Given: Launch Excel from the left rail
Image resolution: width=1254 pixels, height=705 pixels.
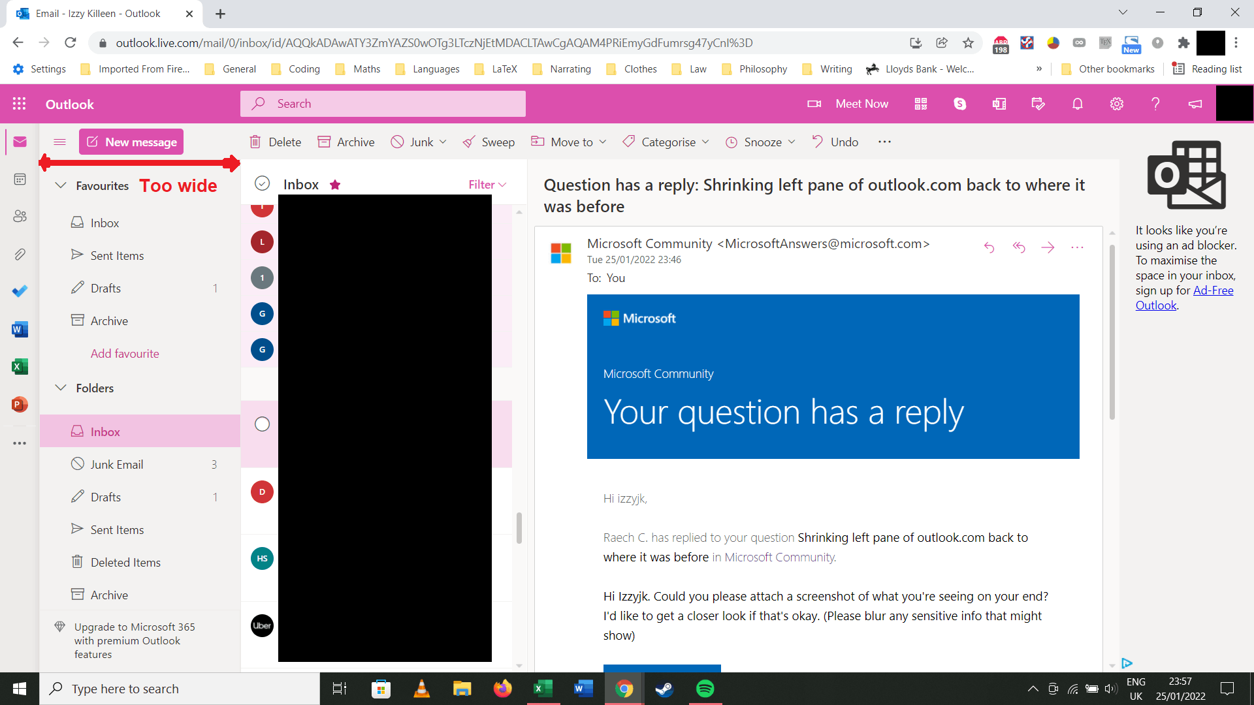Looking at the screenshot, I should (20, 367).
